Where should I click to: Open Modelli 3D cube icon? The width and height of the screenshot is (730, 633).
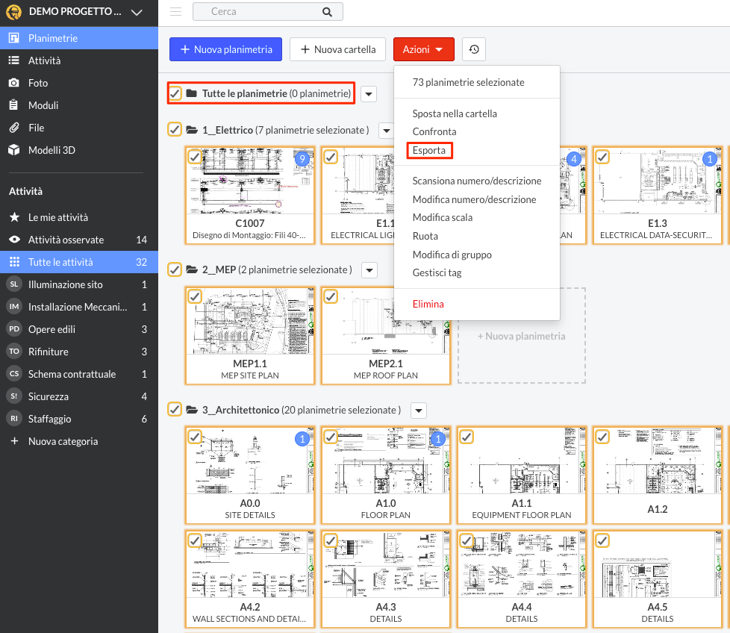13,150
